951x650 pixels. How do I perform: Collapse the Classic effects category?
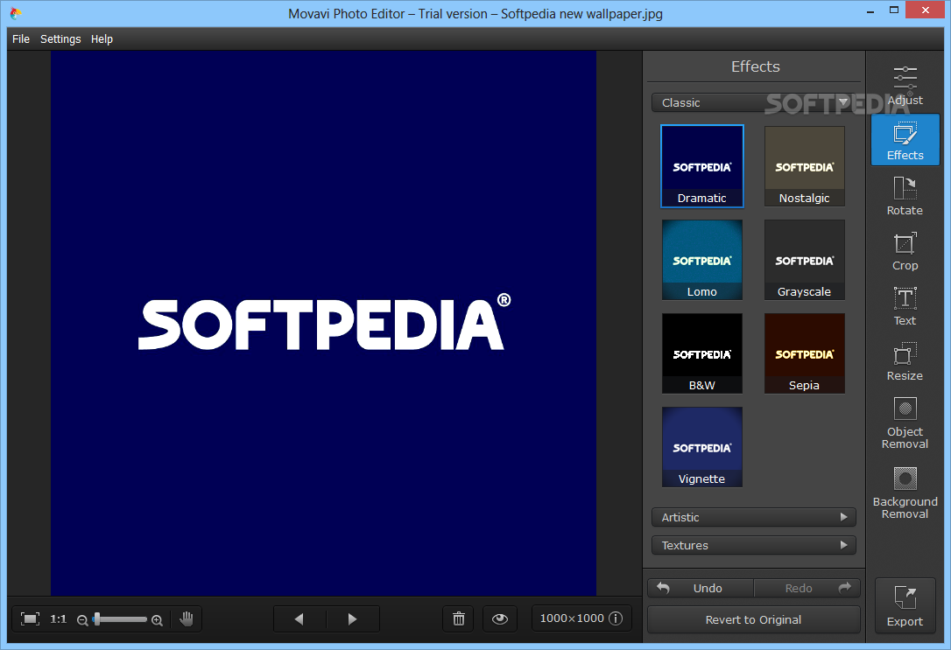tap(754, 102)
